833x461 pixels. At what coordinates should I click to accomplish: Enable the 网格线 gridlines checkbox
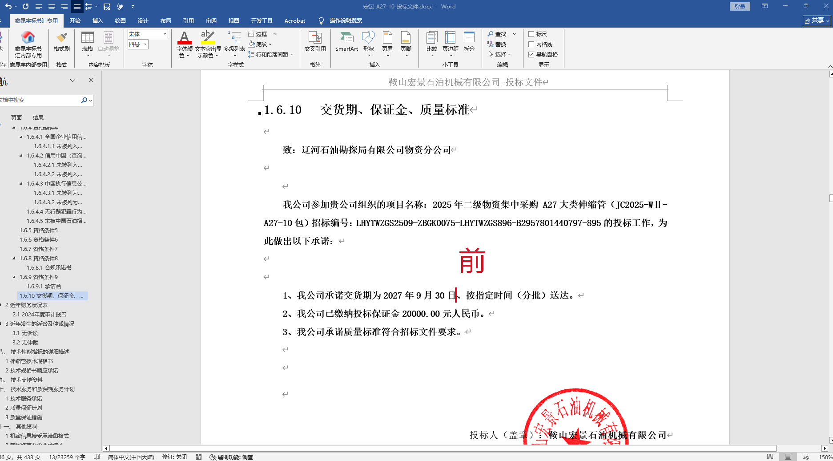pos(531,44)
